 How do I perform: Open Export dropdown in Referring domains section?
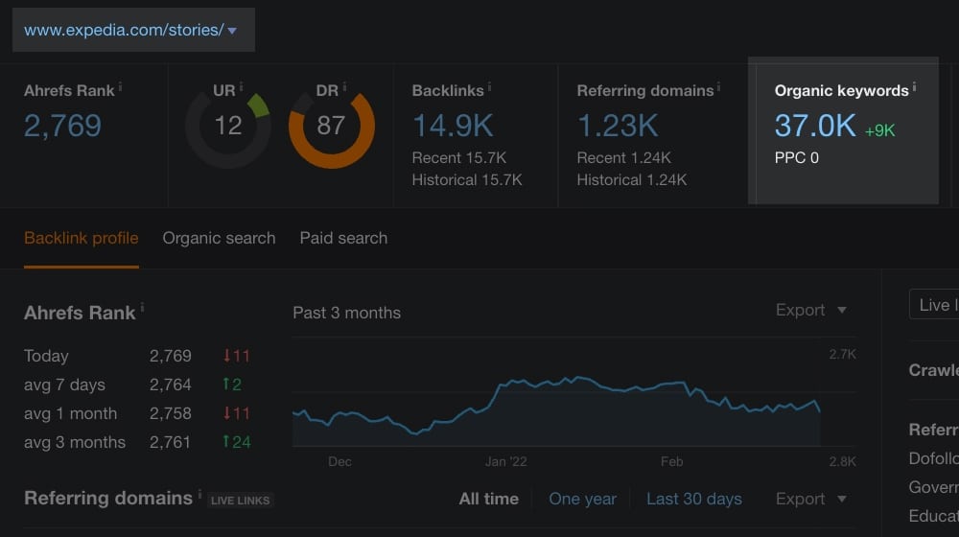tap(811, 499)
